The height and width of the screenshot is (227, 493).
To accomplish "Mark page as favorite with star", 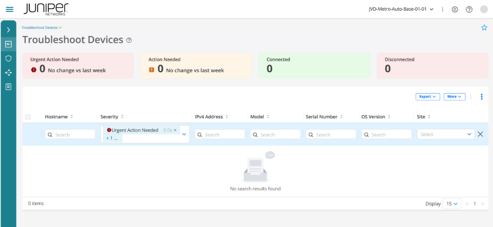I will click(x=484, y=28).
